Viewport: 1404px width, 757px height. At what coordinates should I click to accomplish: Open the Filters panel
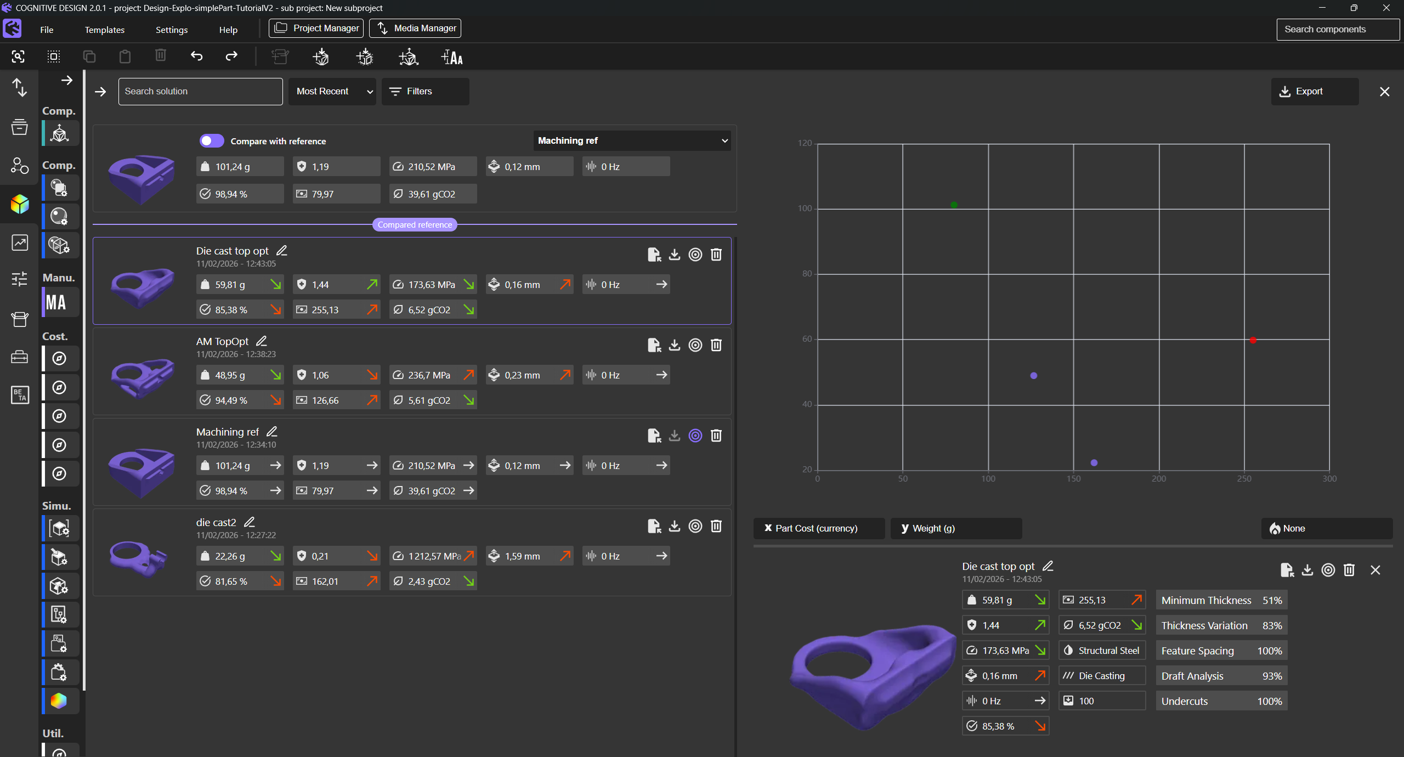pyautogui.click(x=425, y=91)
